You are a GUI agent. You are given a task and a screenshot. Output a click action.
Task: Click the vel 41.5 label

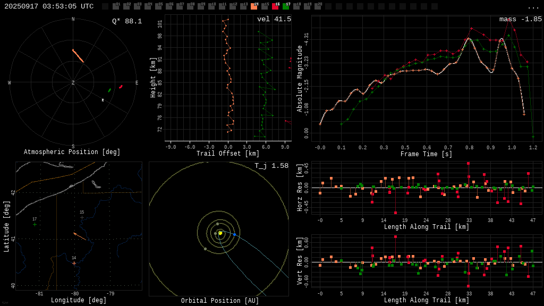tap(274, 20)
